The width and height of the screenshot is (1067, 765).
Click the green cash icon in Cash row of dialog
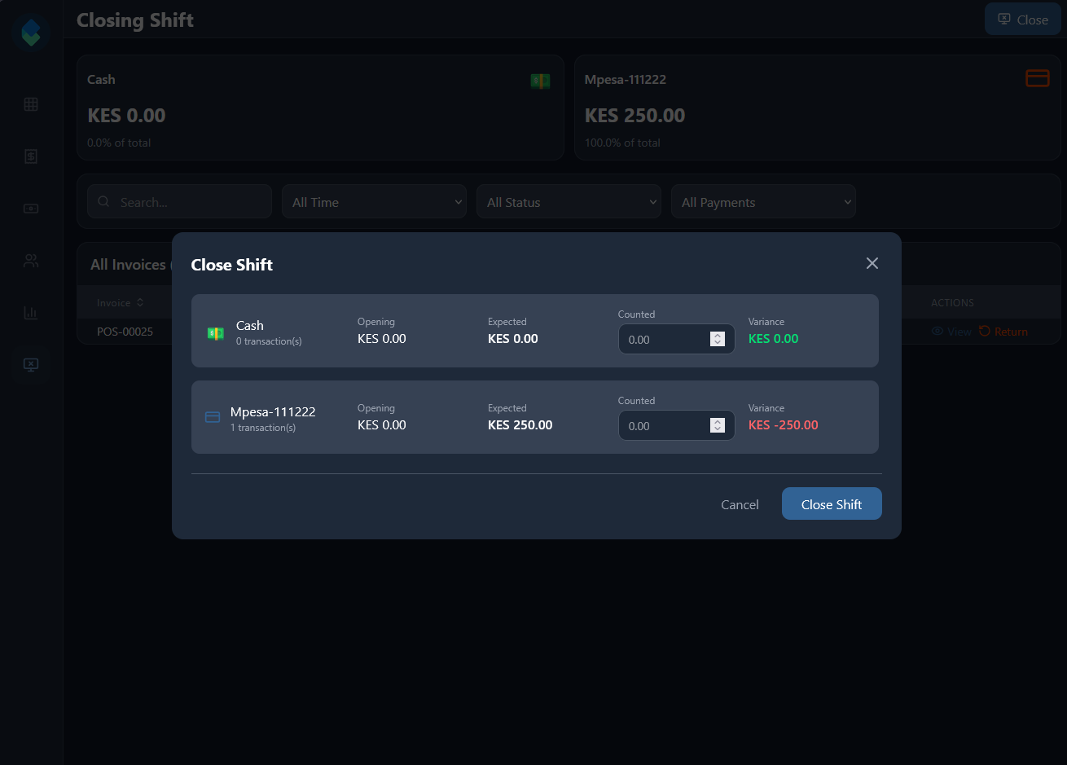coord(216,333)
